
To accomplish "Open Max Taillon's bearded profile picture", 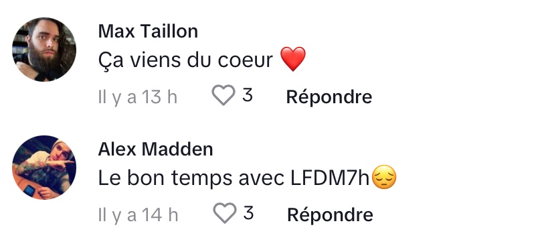I will pos(44,50).
